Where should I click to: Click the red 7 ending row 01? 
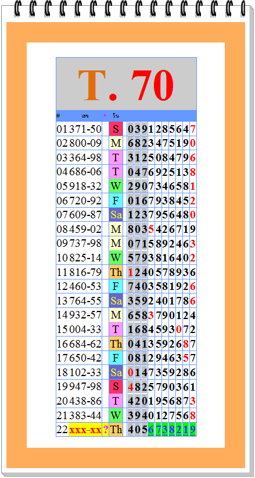193,129
